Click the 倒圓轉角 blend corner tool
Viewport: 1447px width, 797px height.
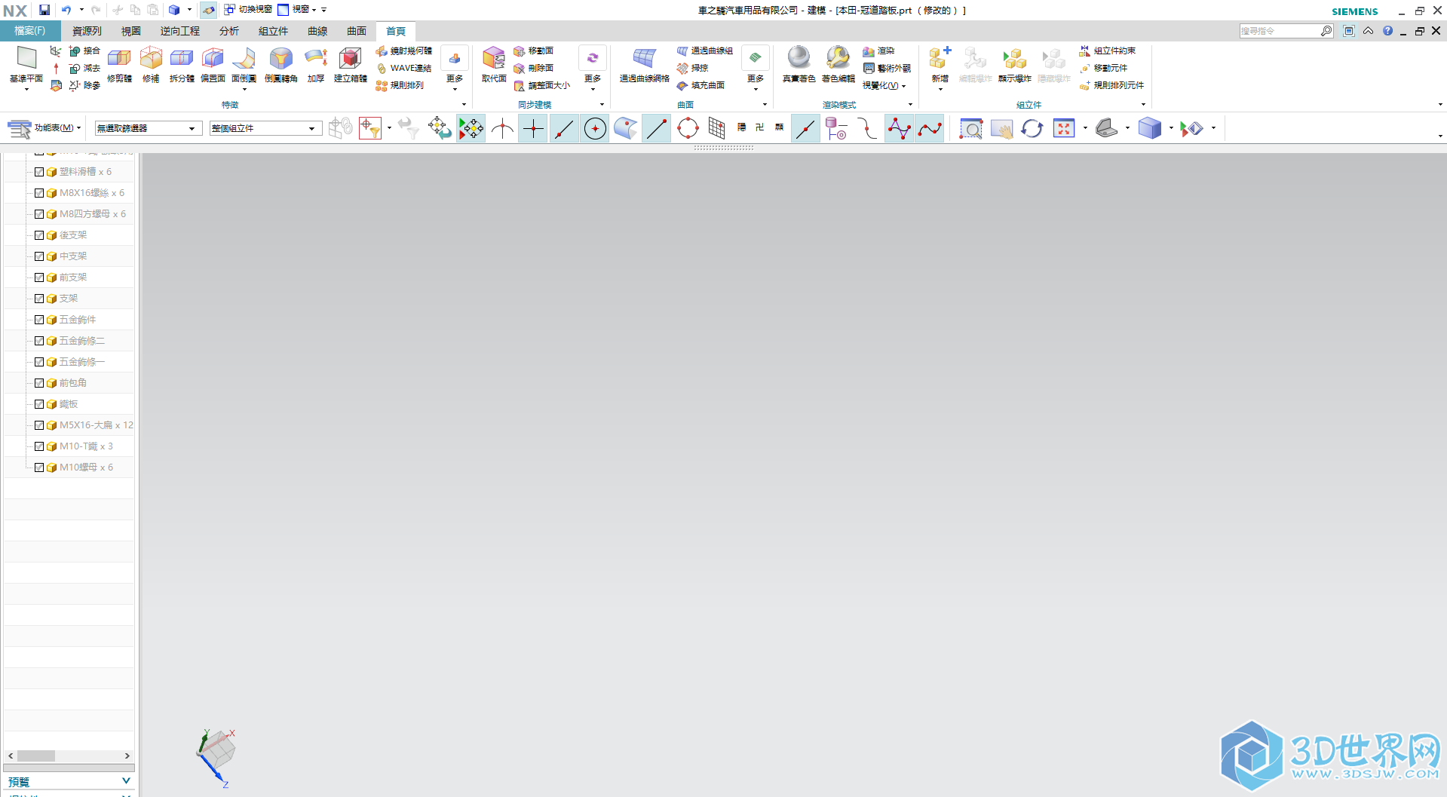click(281, 64)
